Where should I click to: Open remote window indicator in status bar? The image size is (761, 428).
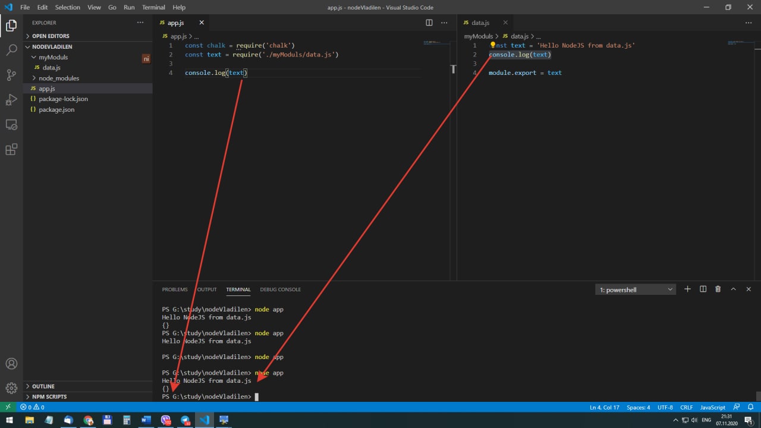tap(8, 407)
